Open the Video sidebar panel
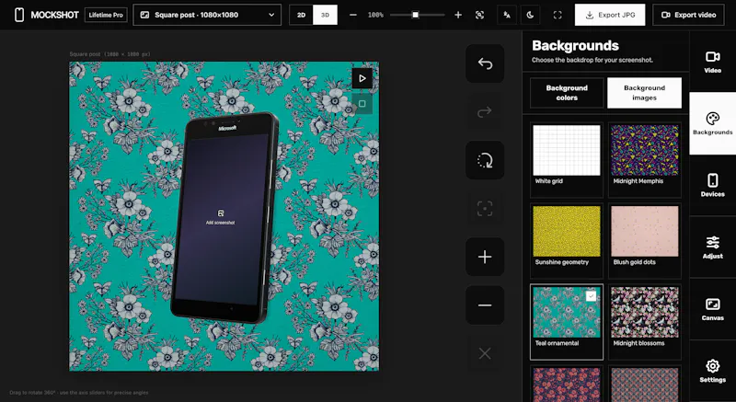The image size is (736, 402). (712, 62)
